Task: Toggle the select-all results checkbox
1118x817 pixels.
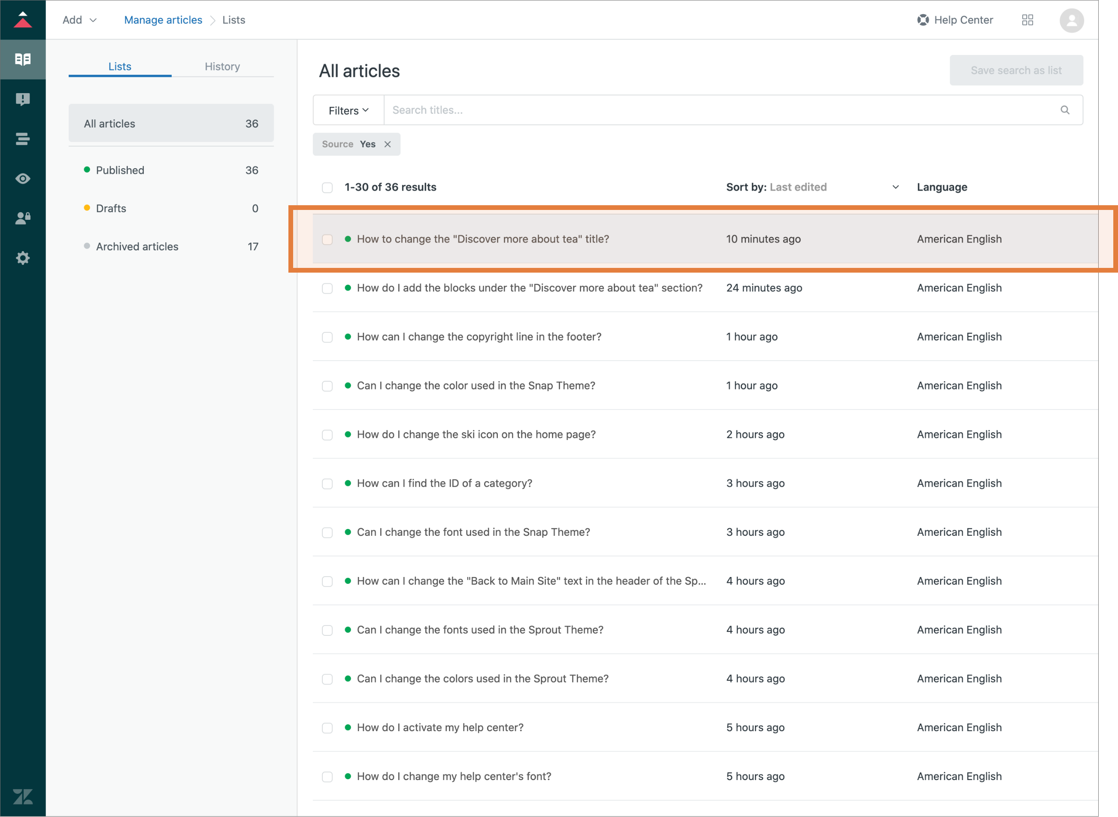Action: (327, 188)
